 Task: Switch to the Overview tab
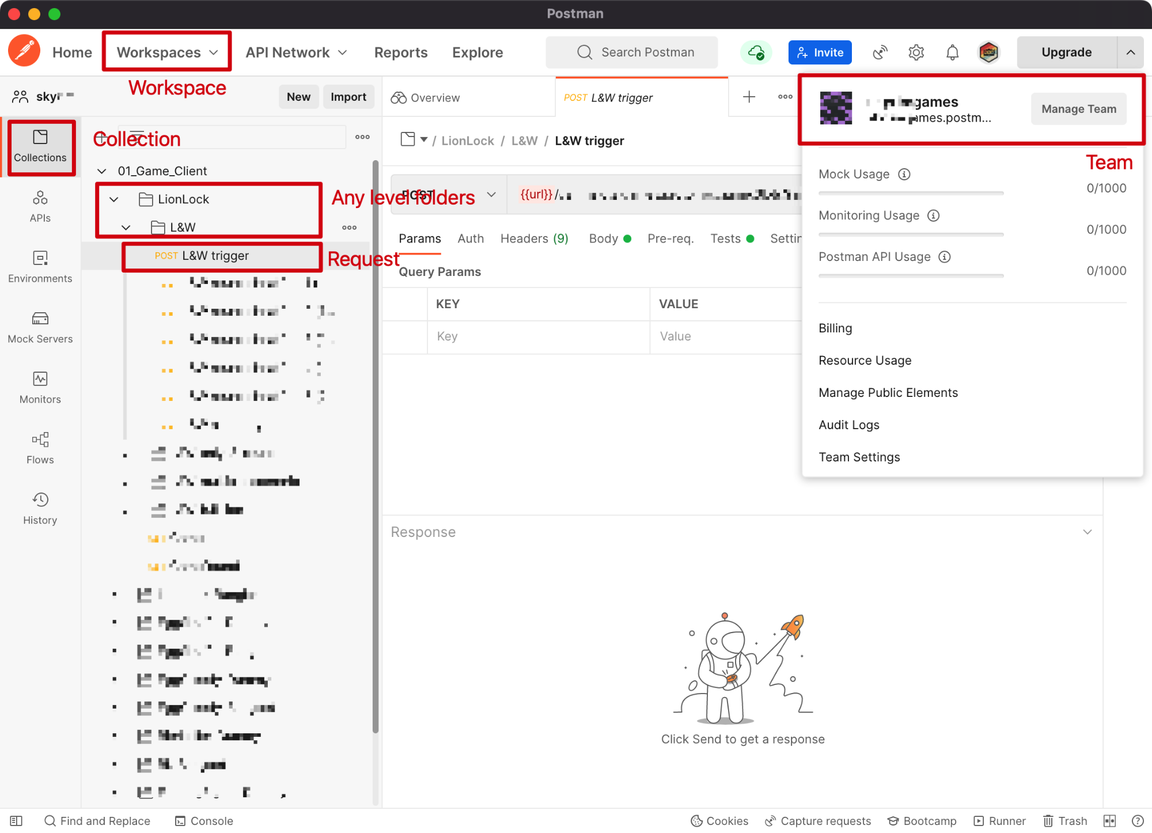(x=425, y=97)
